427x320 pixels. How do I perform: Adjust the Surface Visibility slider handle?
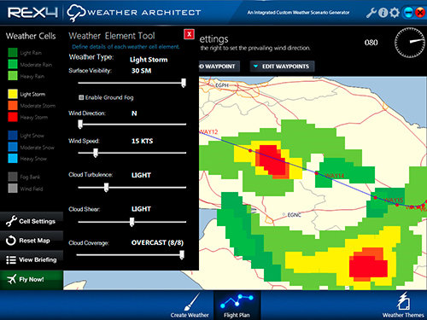(x=184, y=83)
